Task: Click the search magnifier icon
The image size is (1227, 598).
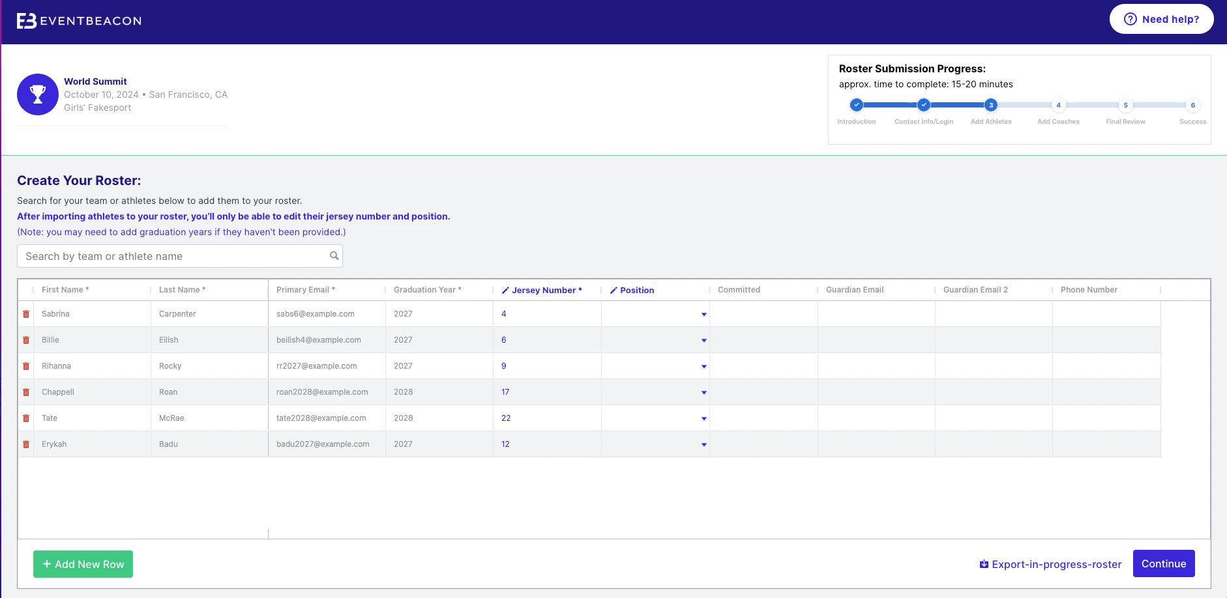Action: tap(334, 256)
